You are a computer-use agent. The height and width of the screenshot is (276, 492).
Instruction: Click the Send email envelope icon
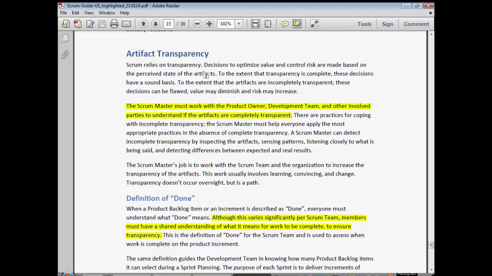[x=126, y=24]
